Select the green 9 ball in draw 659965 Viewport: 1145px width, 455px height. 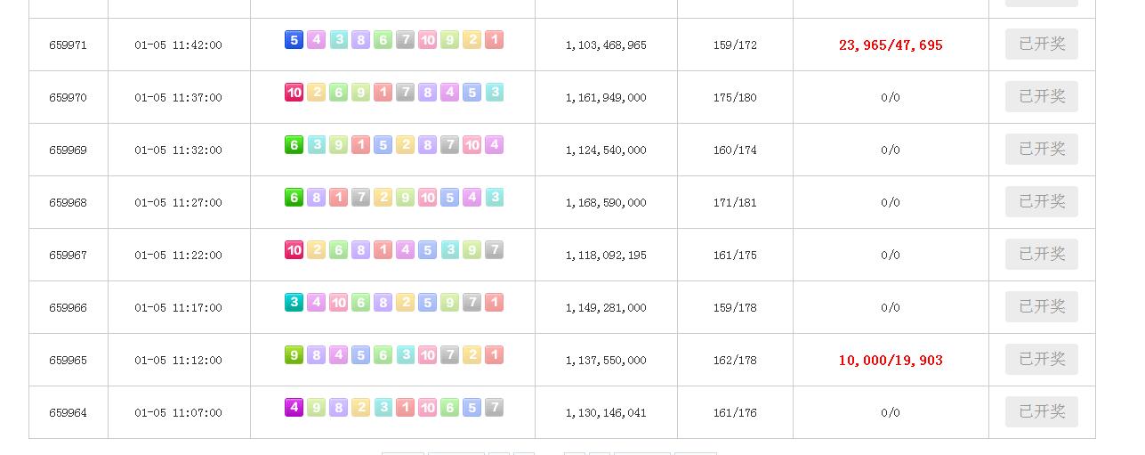point(294,355)
